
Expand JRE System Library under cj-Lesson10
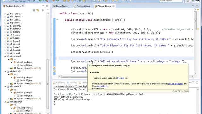[x=9, y=68]
